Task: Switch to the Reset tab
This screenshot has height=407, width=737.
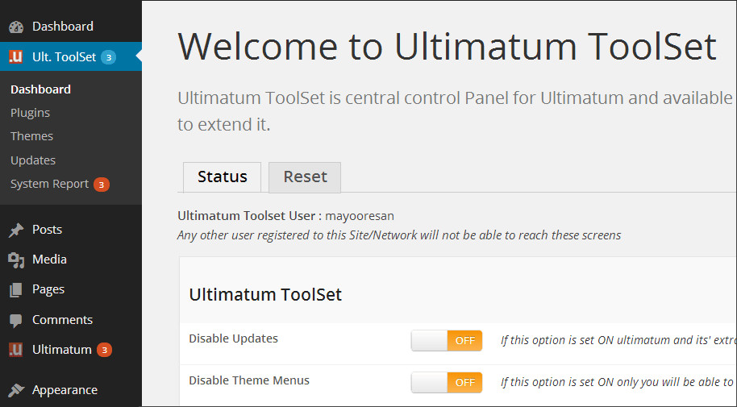Action: (305, 177)
